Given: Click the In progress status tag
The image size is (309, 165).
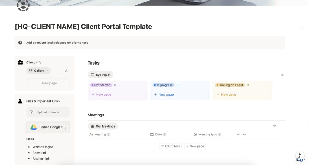Looking at the screenshot, I should point(163,85).
